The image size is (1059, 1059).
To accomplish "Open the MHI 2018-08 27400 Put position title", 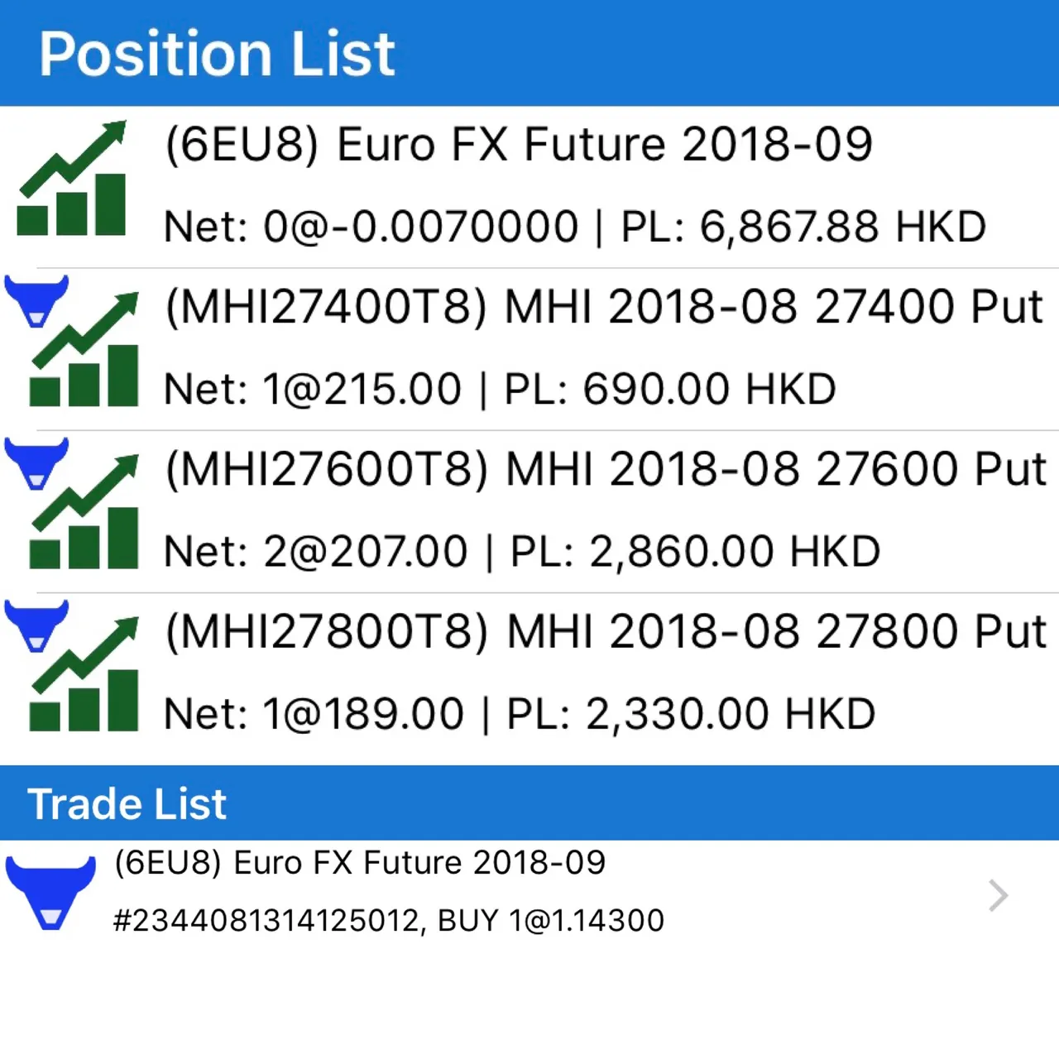I will [x=604, y=306].
